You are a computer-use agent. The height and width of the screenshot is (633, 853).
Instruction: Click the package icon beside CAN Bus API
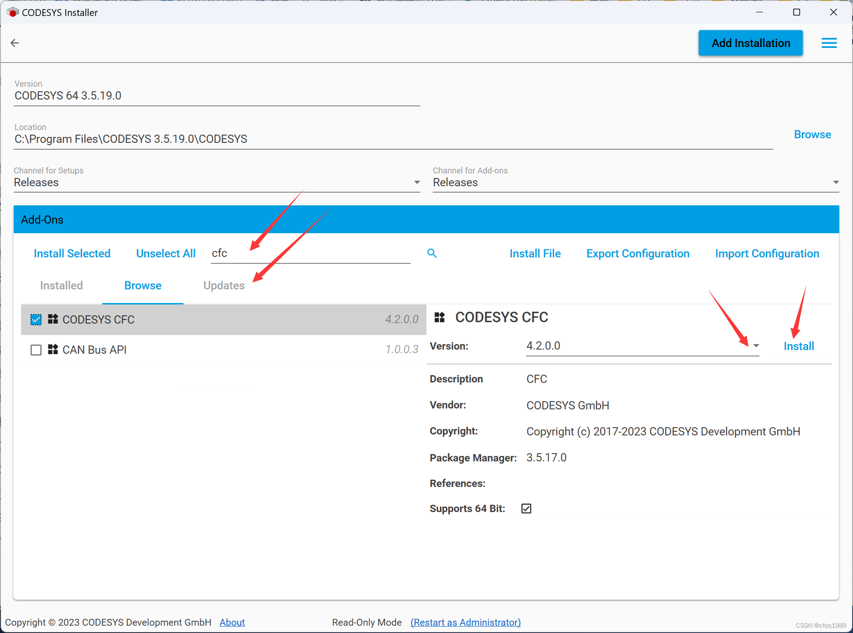point(53,350)
